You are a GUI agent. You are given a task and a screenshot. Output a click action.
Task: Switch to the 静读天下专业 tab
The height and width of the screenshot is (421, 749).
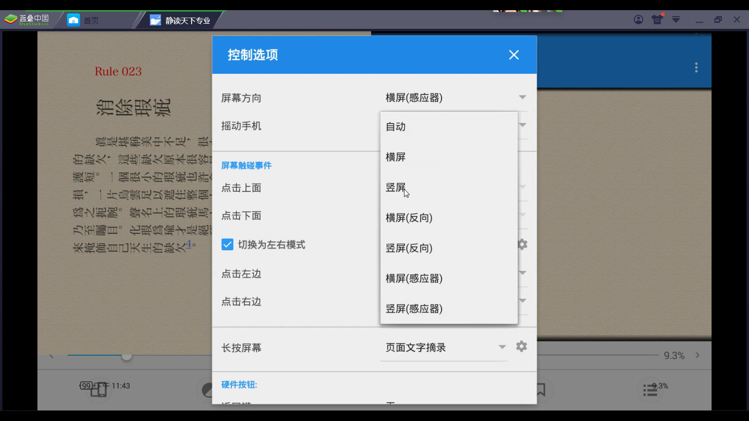click(180, 20)
